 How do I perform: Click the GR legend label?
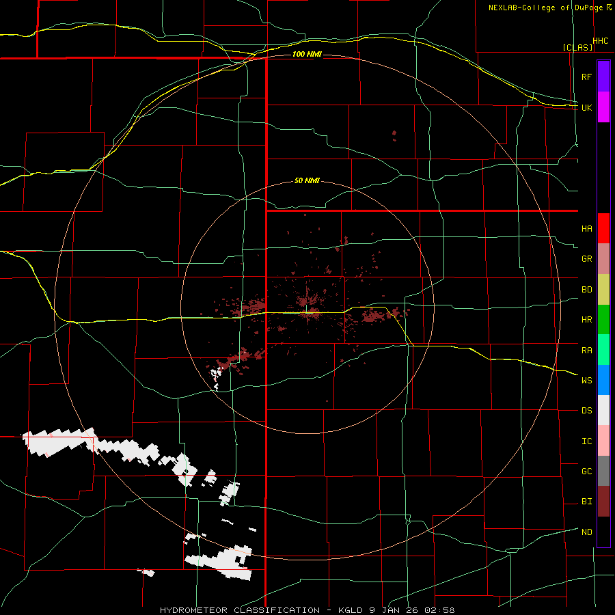coord(586,259)
